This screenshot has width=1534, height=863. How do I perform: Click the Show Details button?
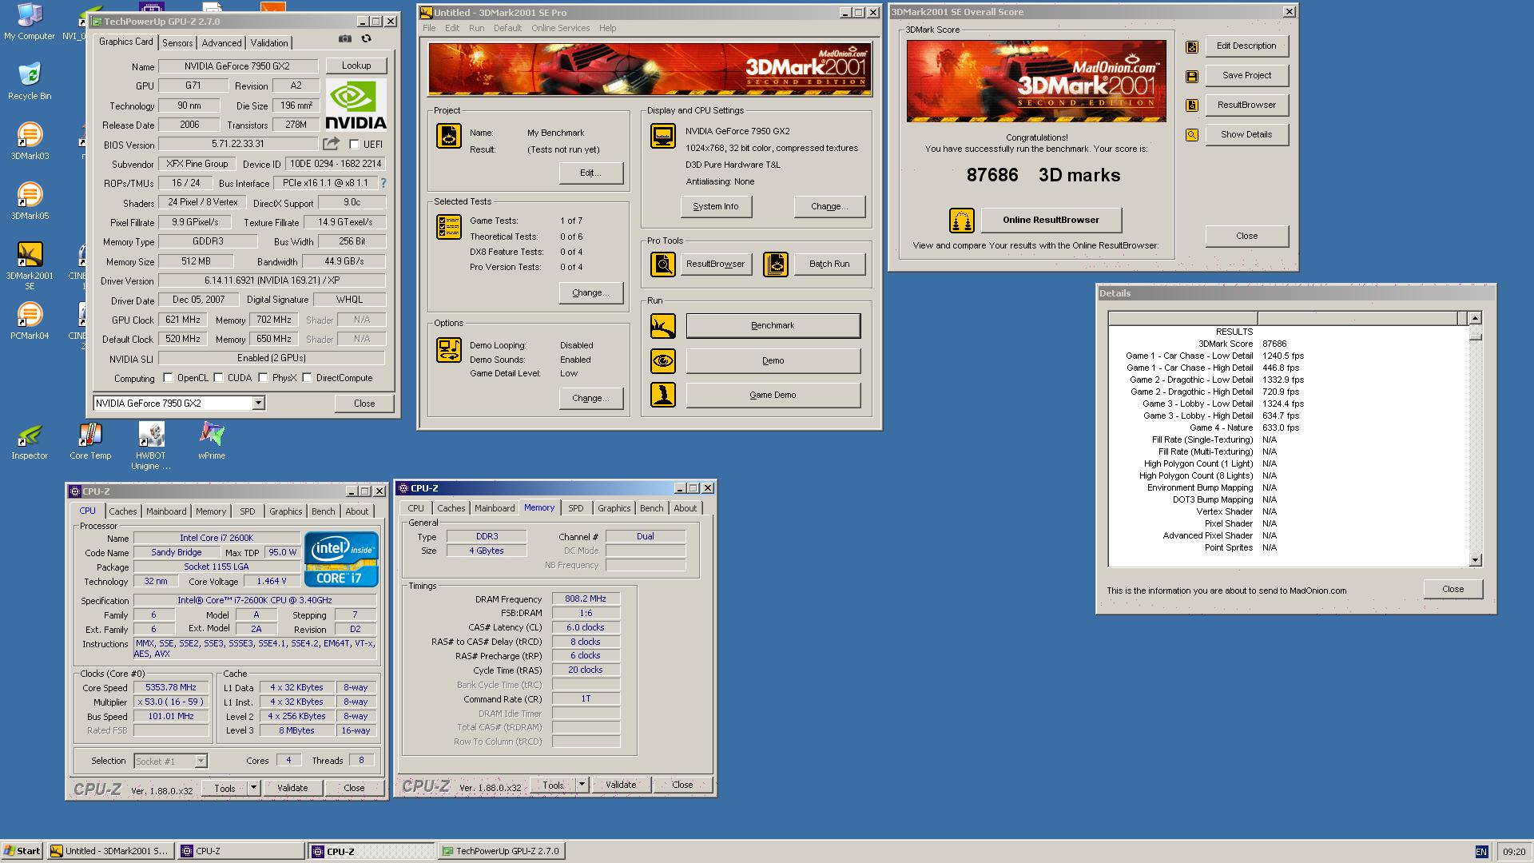point(1246,134)
